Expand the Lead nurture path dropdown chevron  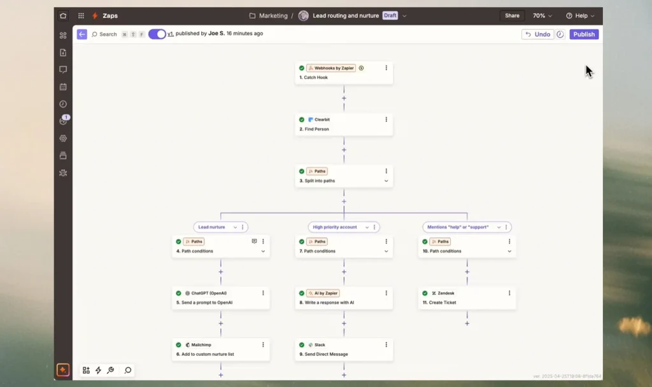[x=236, y=227]
